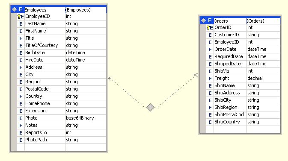Click the primary key icon beside EmployeeID in Employees
Screen dimensions: 288x161
pos(19,17)
